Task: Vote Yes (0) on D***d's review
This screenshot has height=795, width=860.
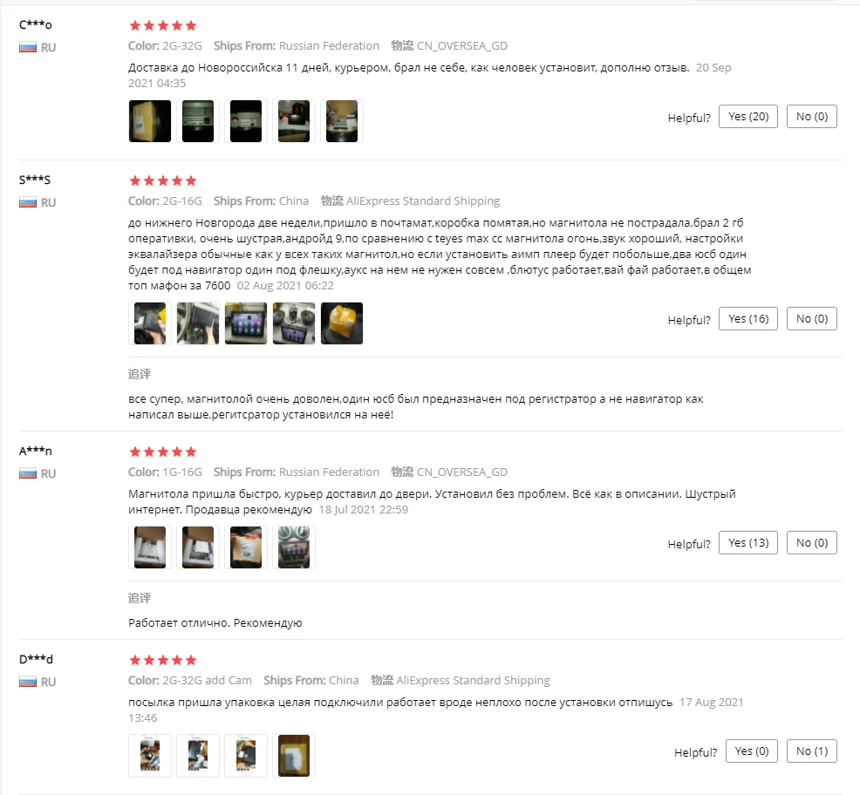Action: pos(751,751)
